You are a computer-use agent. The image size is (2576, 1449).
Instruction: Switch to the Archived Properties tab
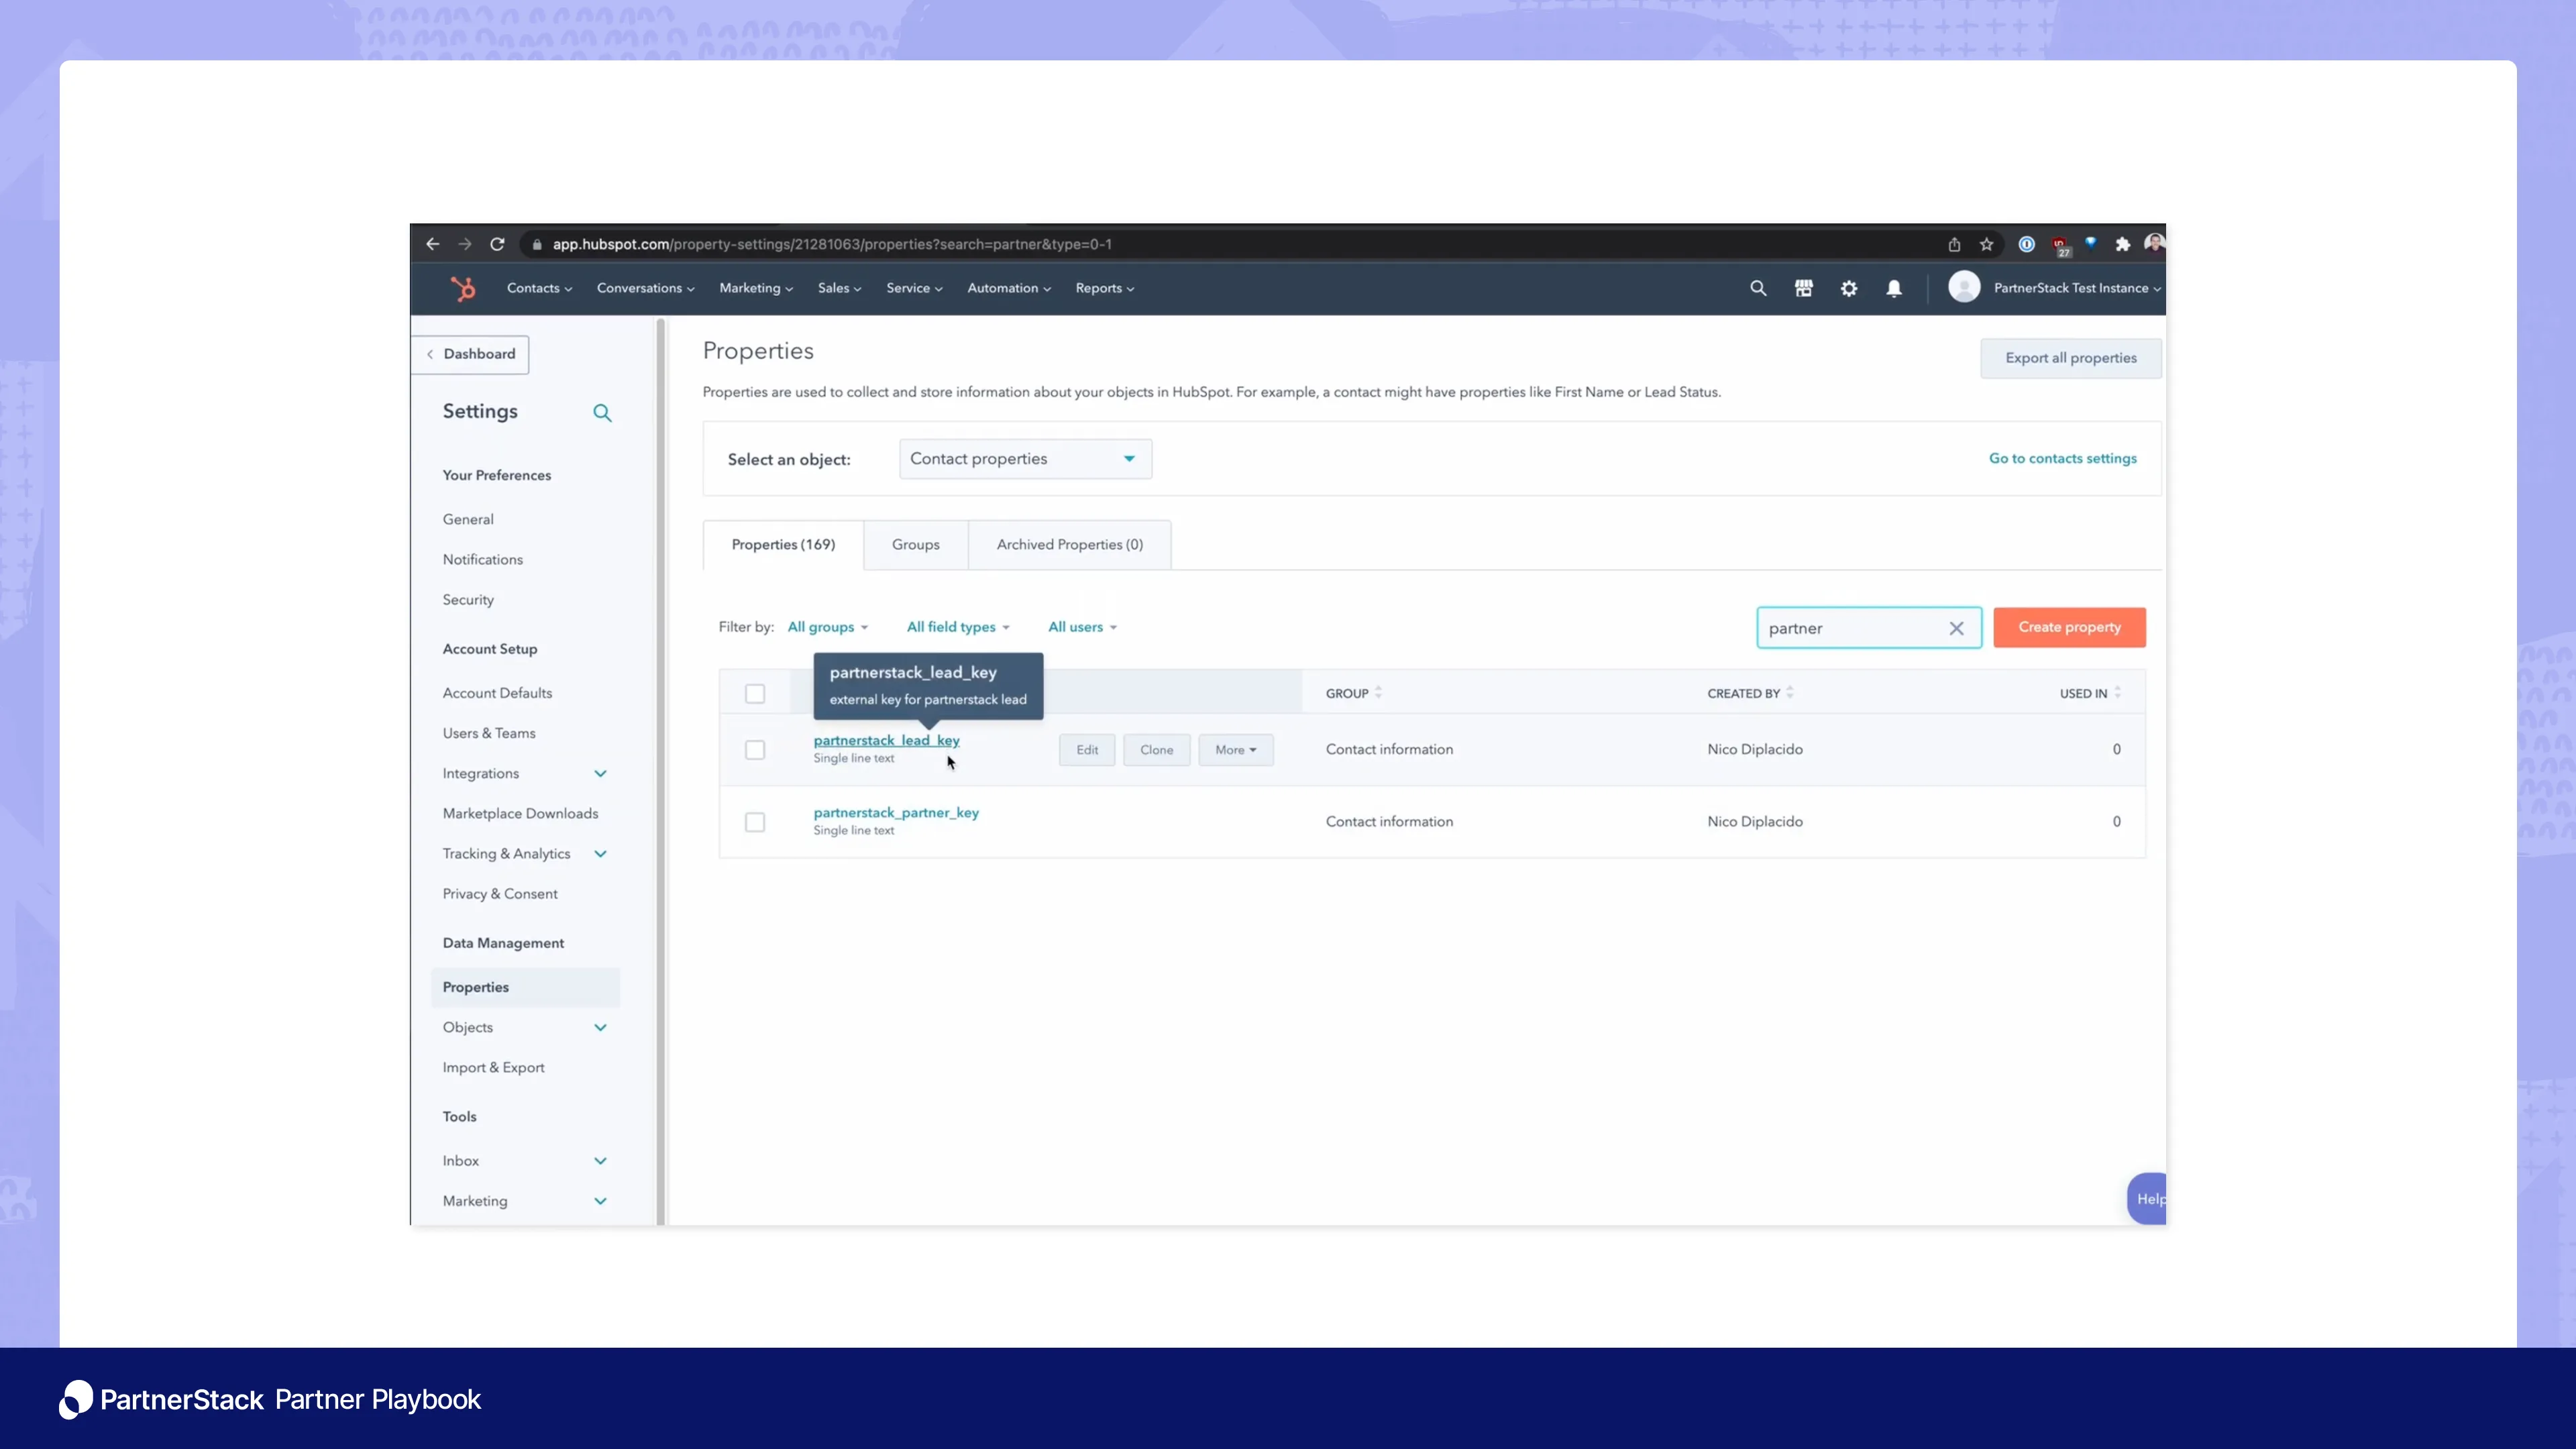point(1068,544)
